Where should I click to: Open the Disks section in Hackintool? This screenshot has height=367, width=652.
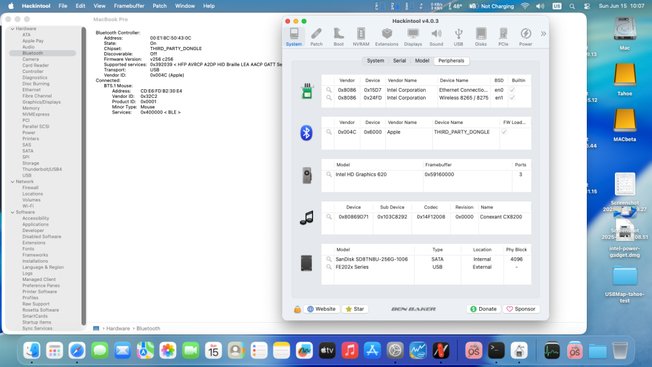481,37
